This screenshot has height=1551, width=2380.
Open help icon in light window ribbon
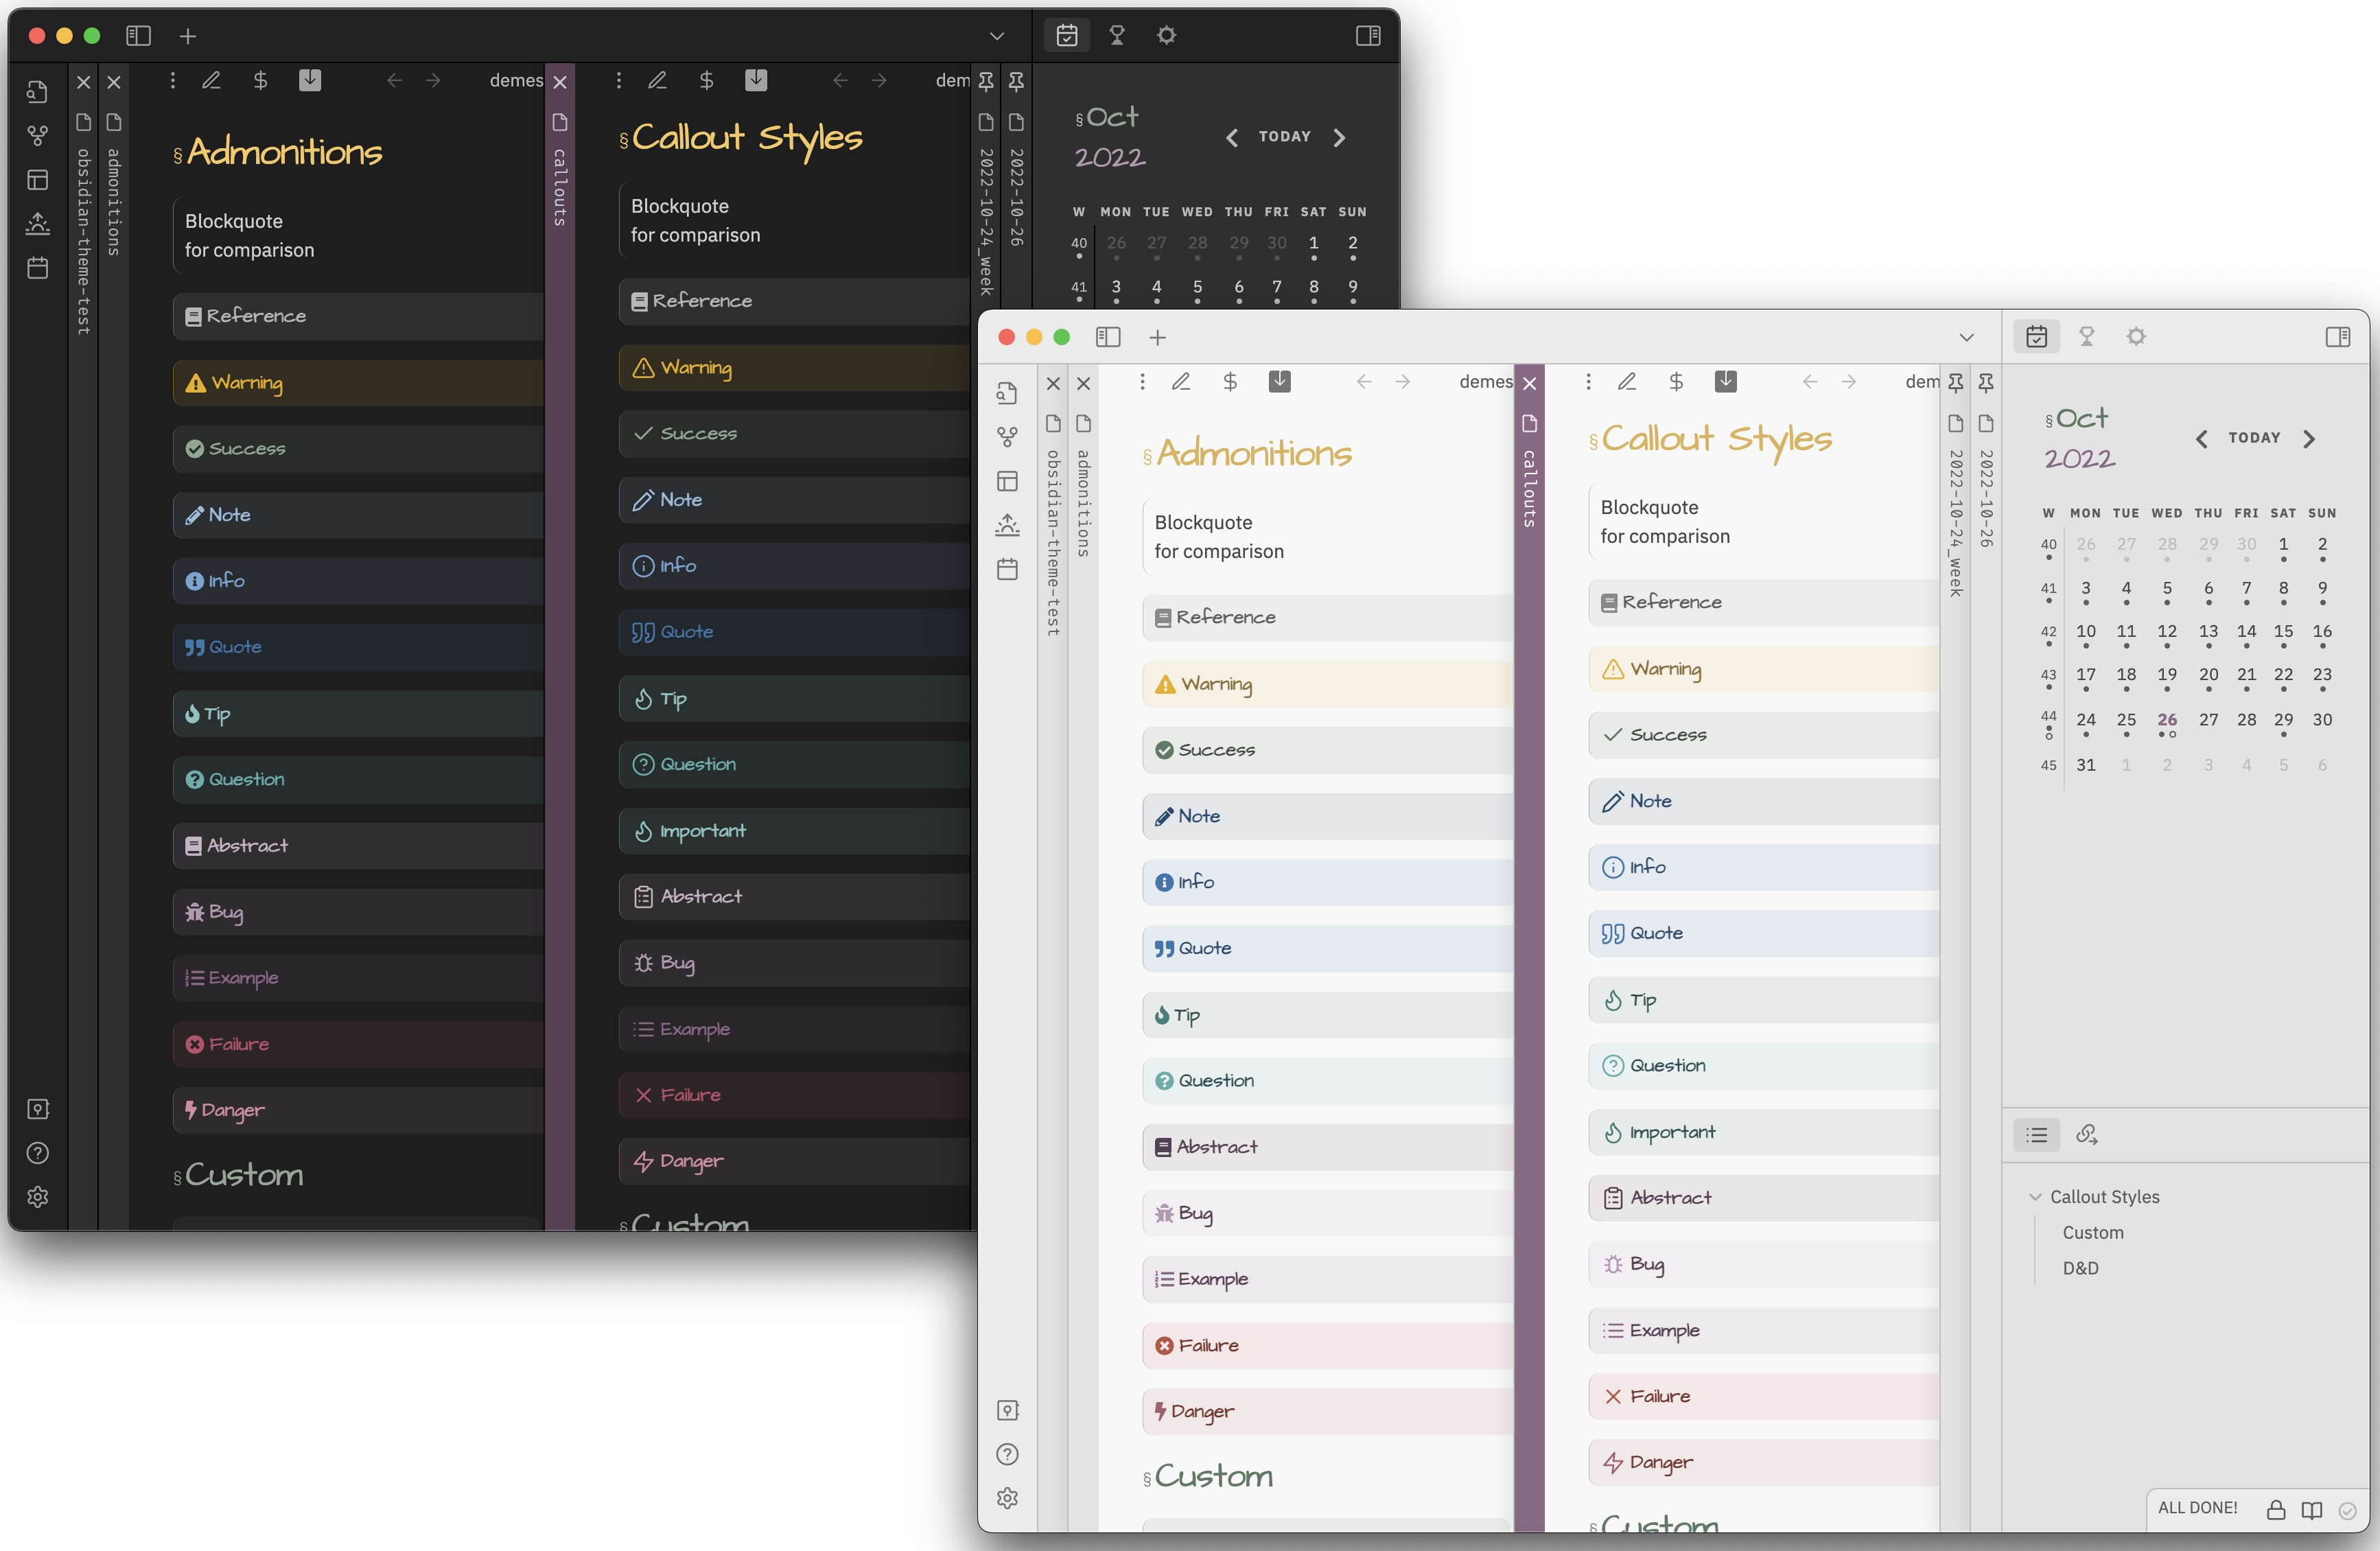[x=1007, y=1454]
